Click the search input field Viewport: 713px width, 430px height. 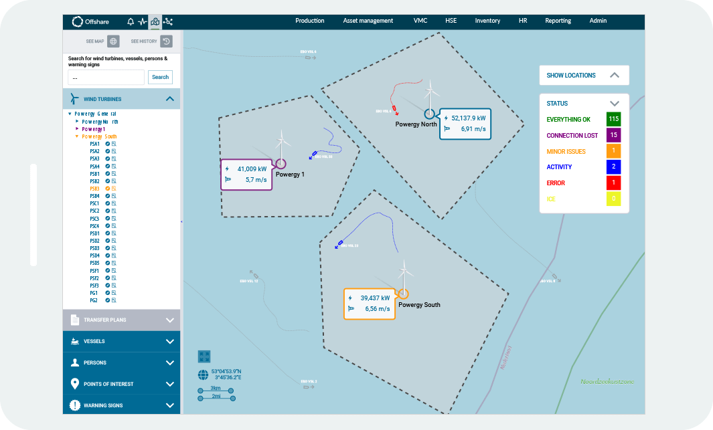point(106,77)
